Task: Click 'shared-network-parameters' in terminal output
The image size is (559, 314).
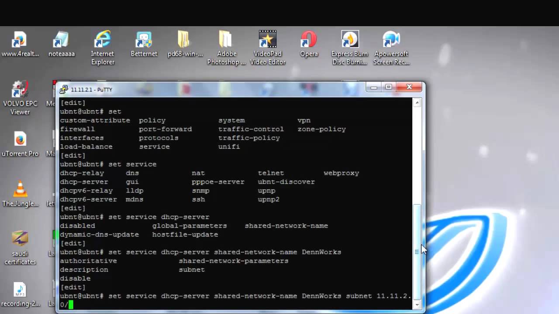Action: click(234, 261)
